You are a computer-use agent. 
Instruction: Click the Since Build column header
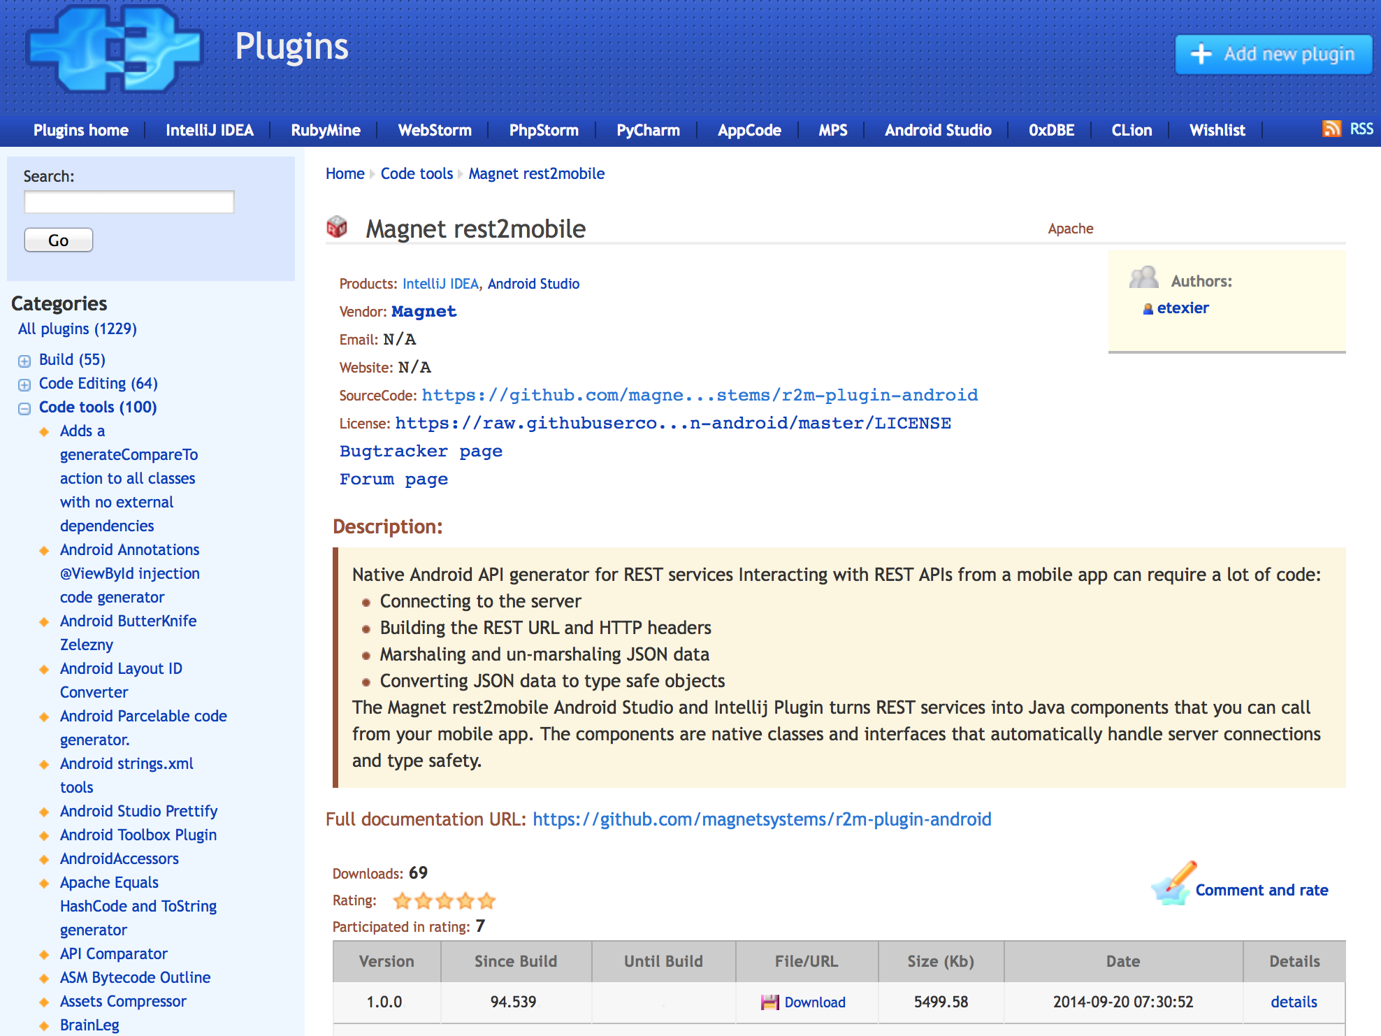point(516,961)
